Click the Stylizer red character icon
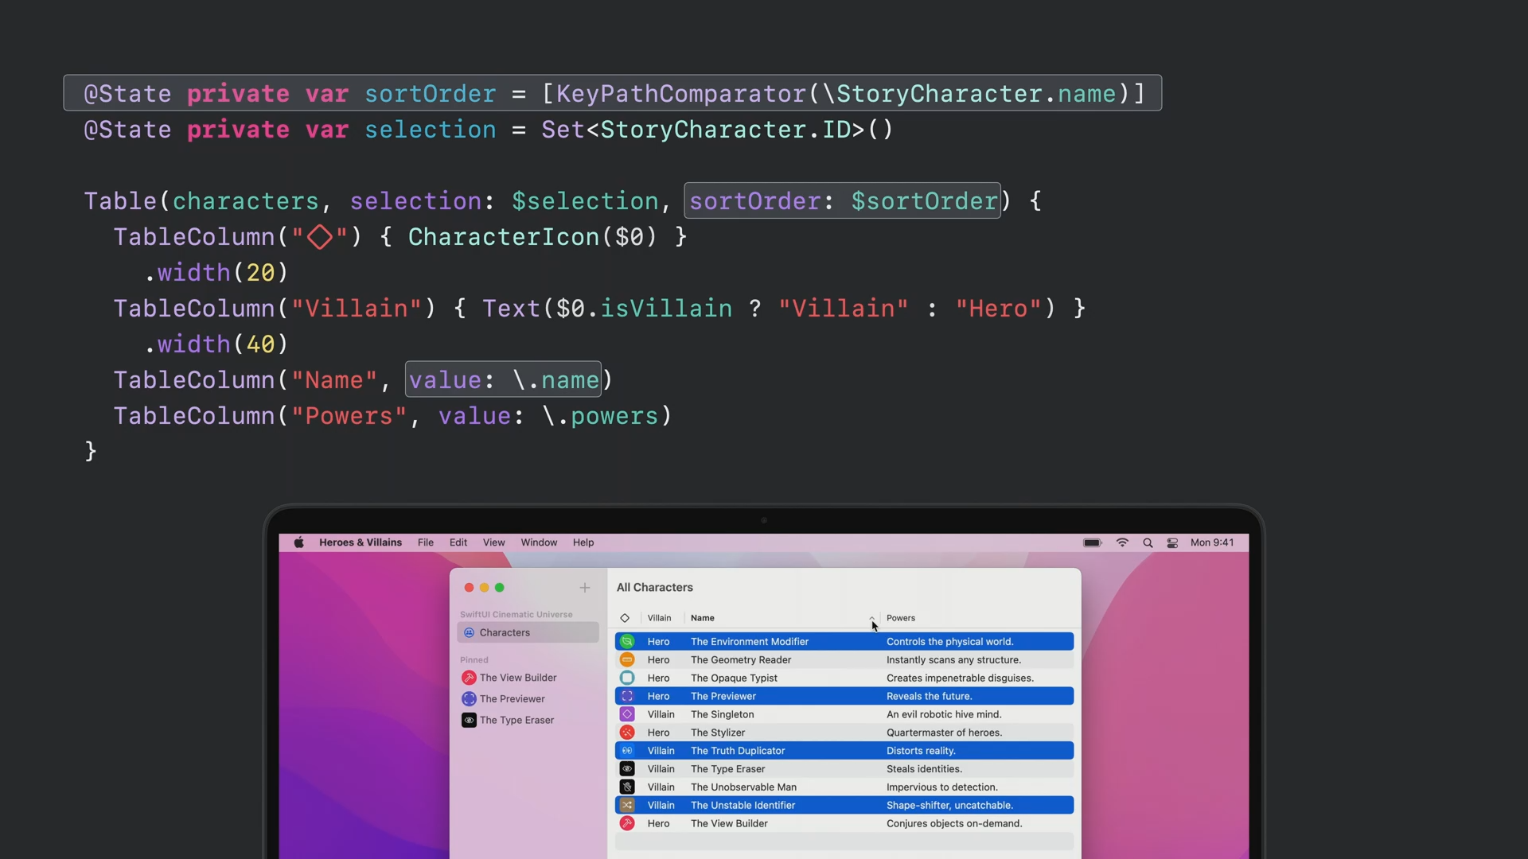The image size is (1528, 859). tap(627, 733)
